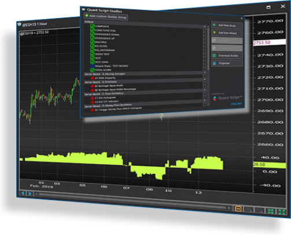
Task: Click the Download Studies button
Action: 227,56
